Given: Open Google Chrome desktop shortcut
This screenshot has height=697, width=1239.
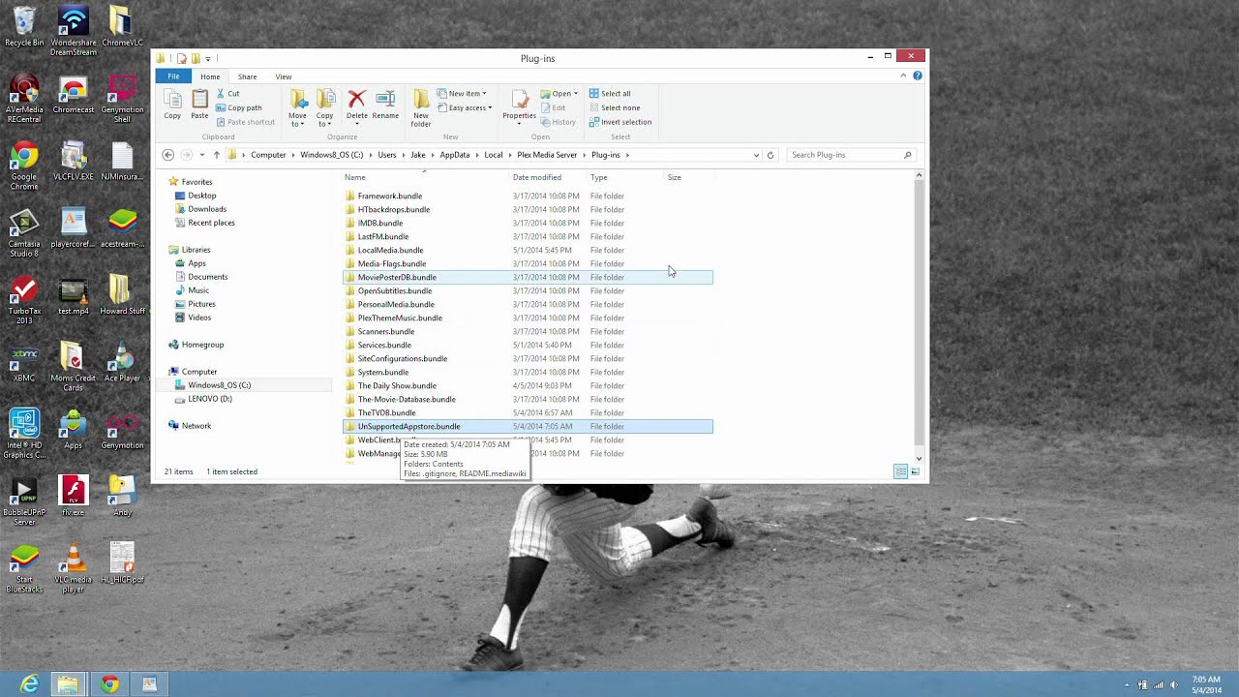Looking at the screenshot, I should [24, 167].
